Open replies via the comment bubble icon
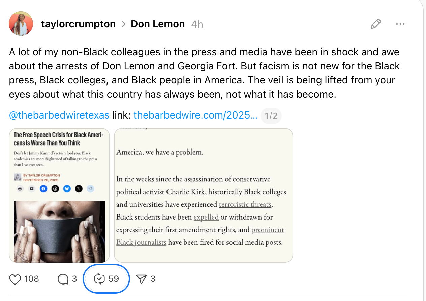The width and height of the screenshot is (426, 301). (x=63, y=279)
